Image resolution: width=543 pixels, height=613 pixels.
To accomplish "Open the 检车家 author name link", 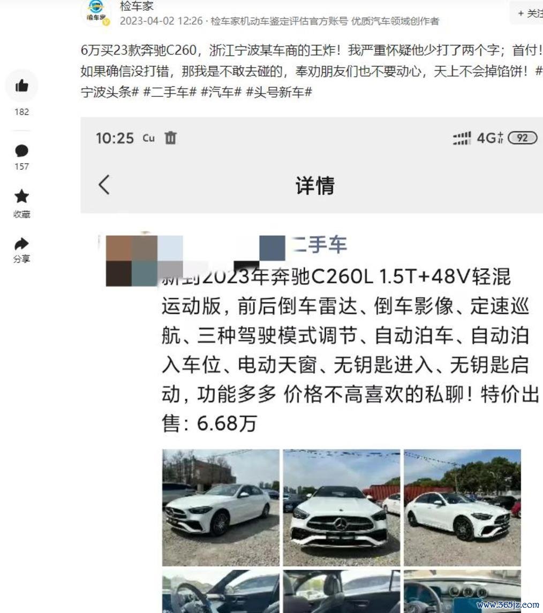I will (137, 6).
